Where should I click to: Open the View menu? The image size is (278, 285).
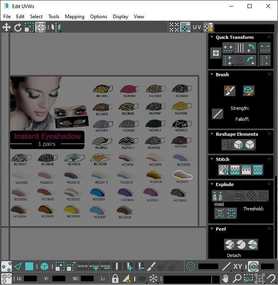click(139, 17)
